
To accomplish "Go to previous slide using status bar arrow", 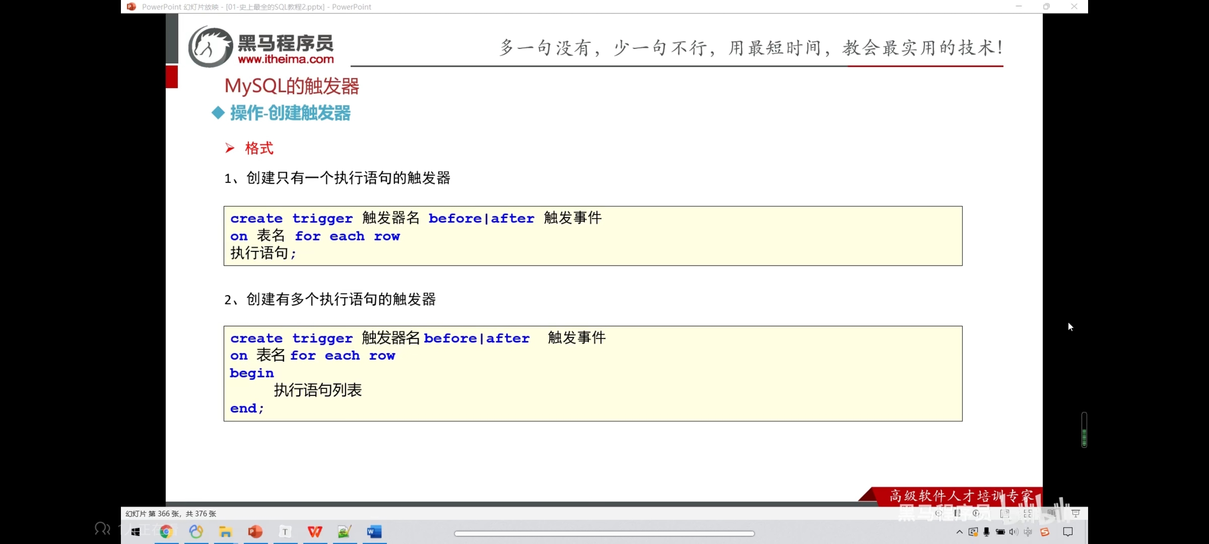I will [939, 513].
